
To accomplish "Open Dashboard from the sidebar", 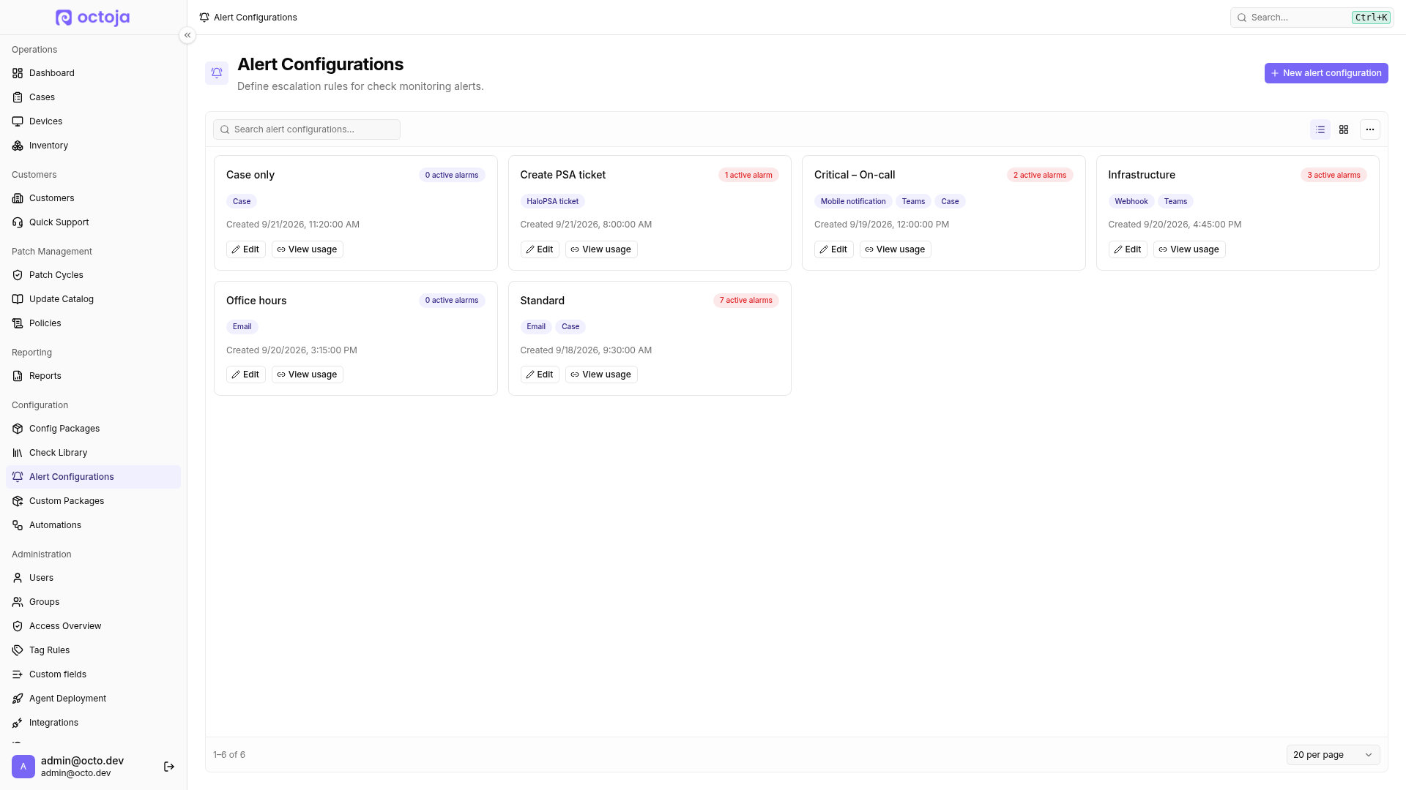I will 93,73.
